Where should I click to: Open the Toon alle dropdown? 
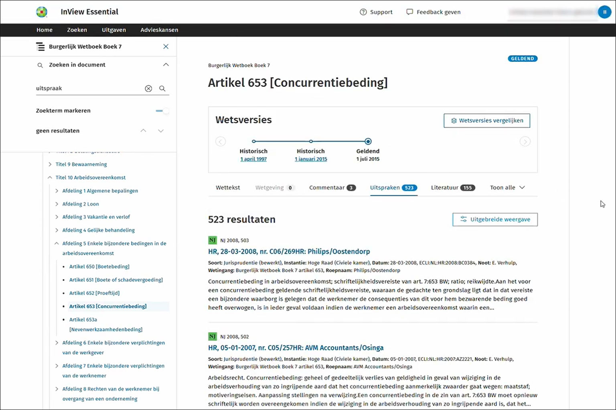[507, 187]
